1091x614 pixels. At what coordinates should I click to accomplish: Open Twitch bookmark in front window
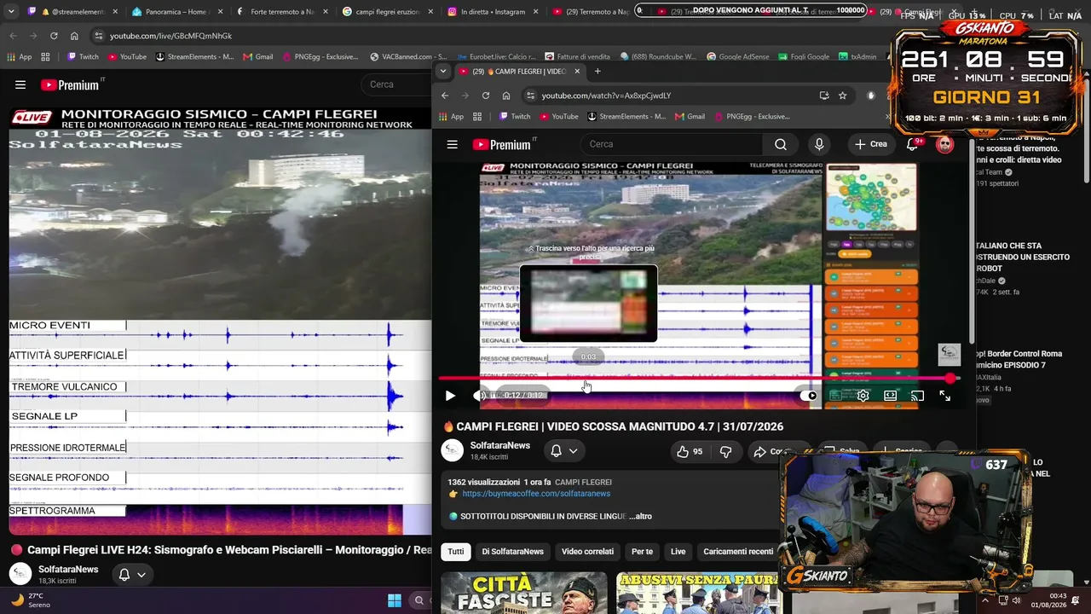click(515, 117)
